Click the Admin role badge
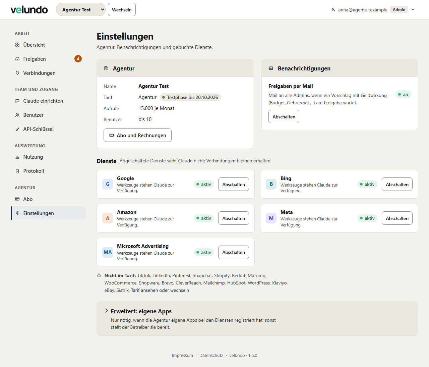 coord(399,10)
